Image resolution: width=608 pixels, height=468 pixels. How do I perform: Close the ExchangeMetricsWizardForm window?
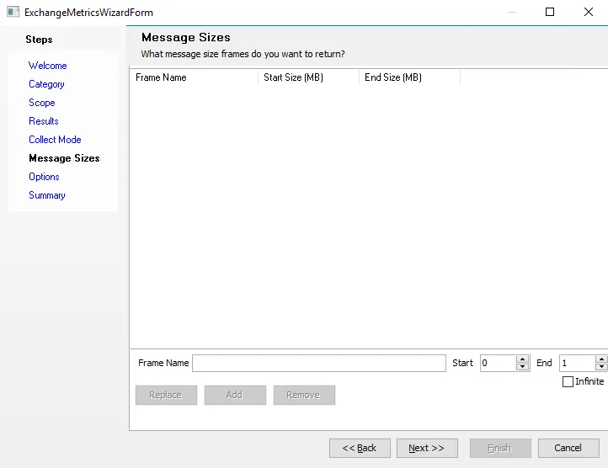[589, 12]
